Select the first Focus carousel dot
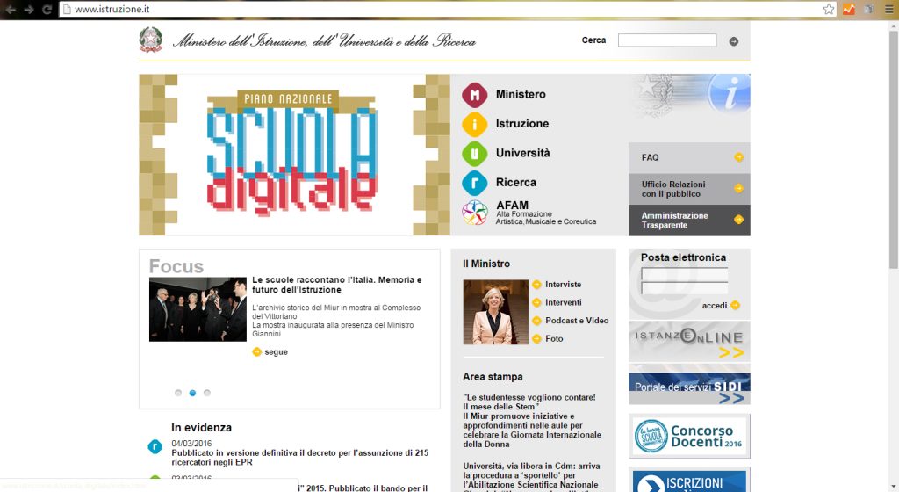 click(x=177, y=393)
